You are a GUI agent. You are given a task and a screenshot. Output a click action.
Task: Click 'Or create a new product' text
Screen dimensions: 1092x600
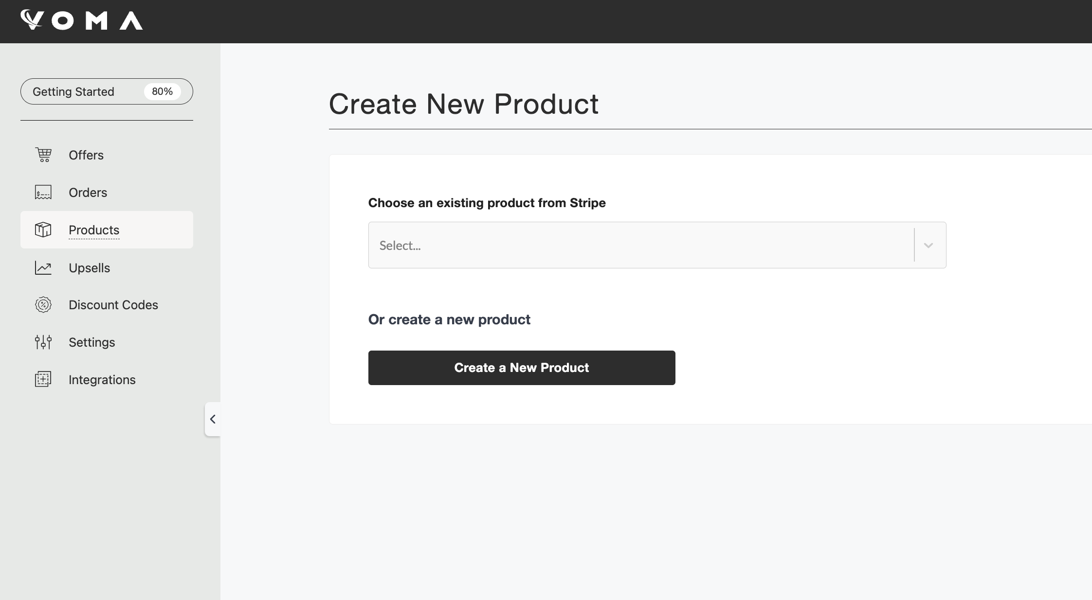click(x=449, y=319)
